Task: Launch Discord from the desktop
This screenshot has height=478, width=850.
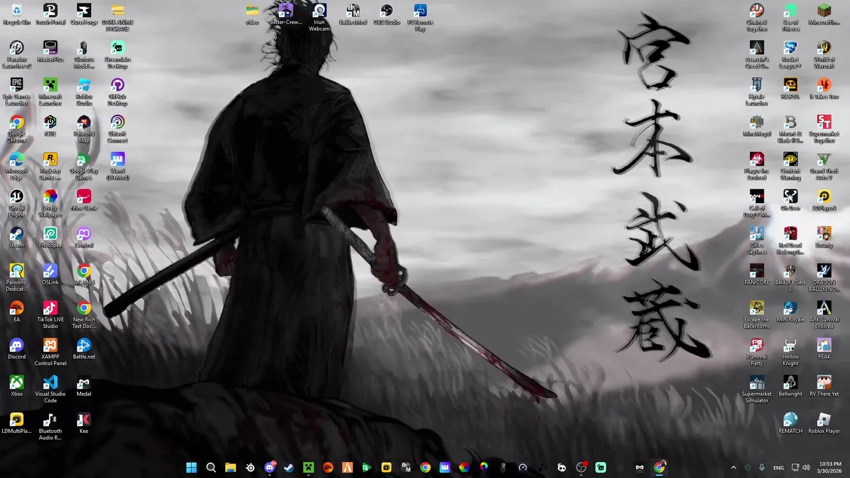Action: [x=17, y=349]
